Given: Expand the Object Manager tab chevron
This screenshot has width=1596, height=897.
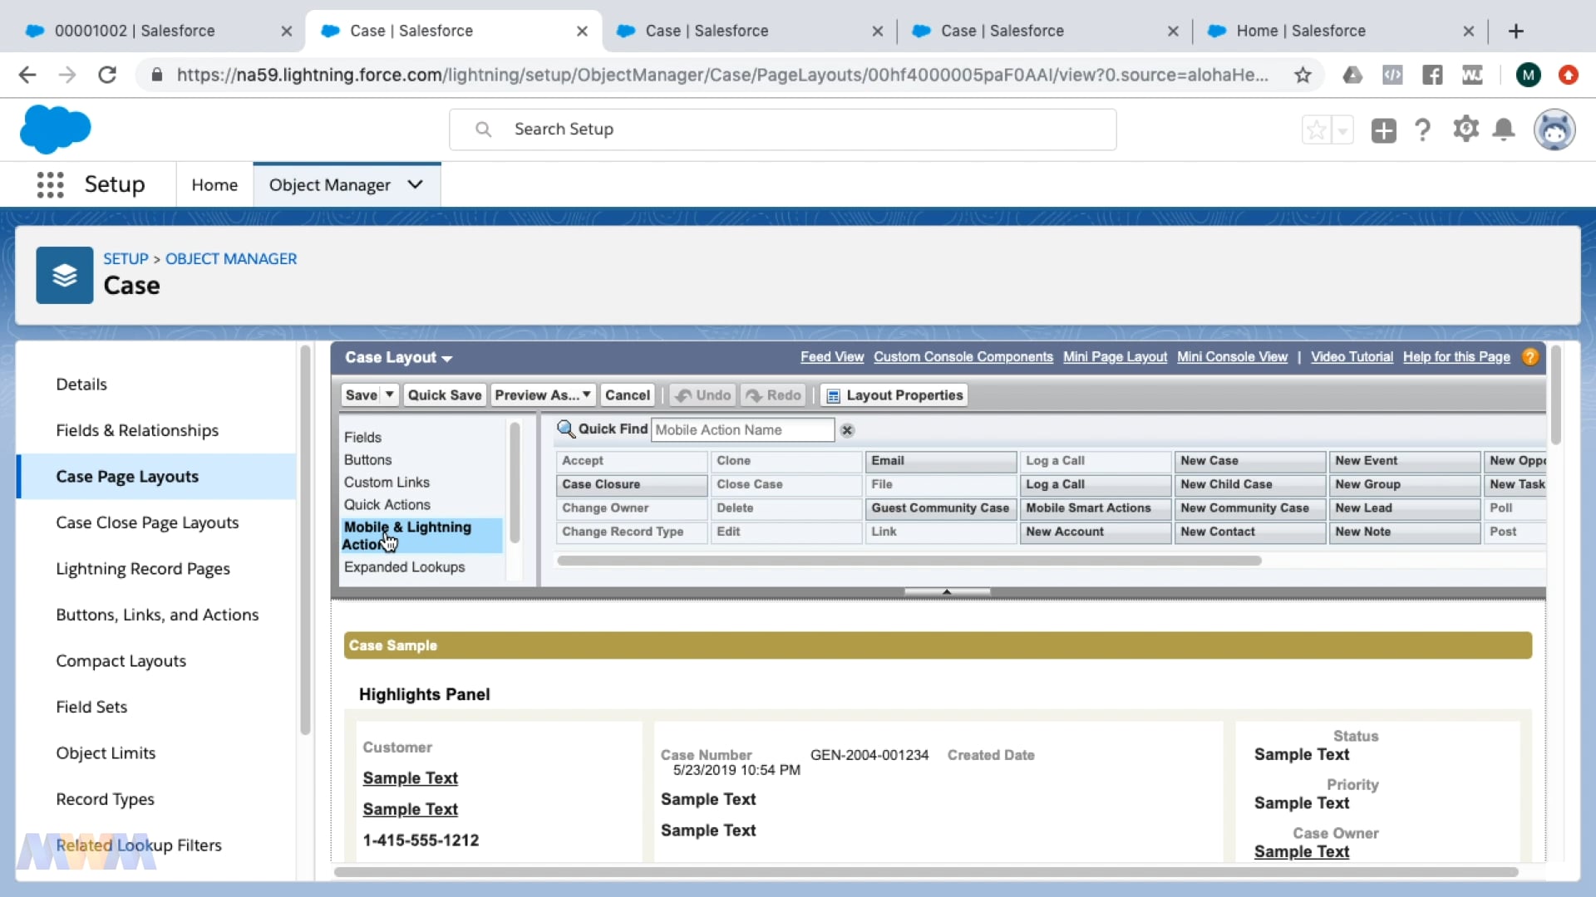Looking at the screenshot, I should tap(416, 184).
